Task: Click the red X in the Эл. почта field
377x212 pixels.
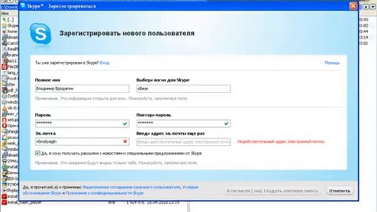Action: pyautogui.click(x=125, y=141)
